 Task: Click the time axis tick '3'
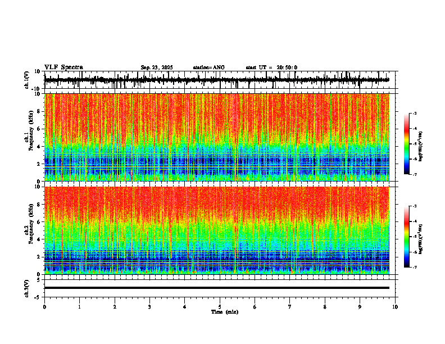(x=149, y=307)
